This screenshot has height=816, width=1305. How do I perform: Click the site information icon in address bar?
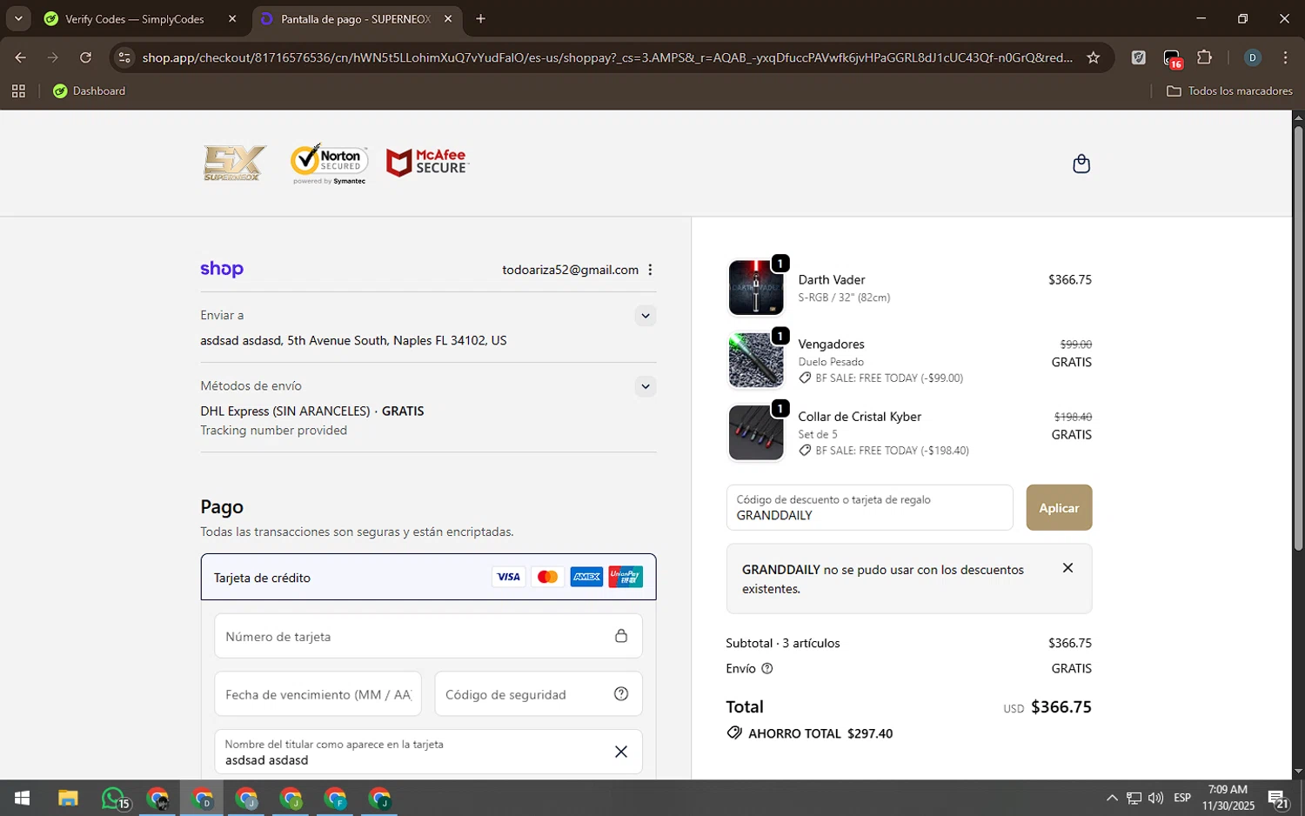[124, 57]
